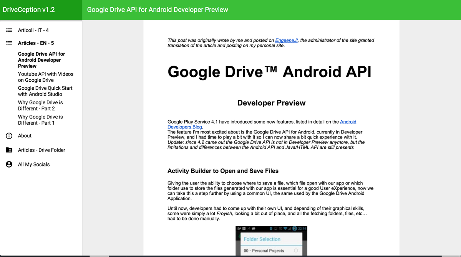This screenshot has height=257, width=461.
Task: Click the Developer Preview subheading
Action: pos(271,103)
